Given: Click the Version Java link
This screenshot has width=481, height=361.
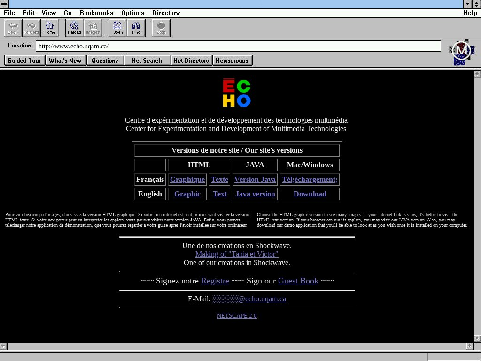Looking at the screenshot, I should pyautogui.click(x=255, y=179).
